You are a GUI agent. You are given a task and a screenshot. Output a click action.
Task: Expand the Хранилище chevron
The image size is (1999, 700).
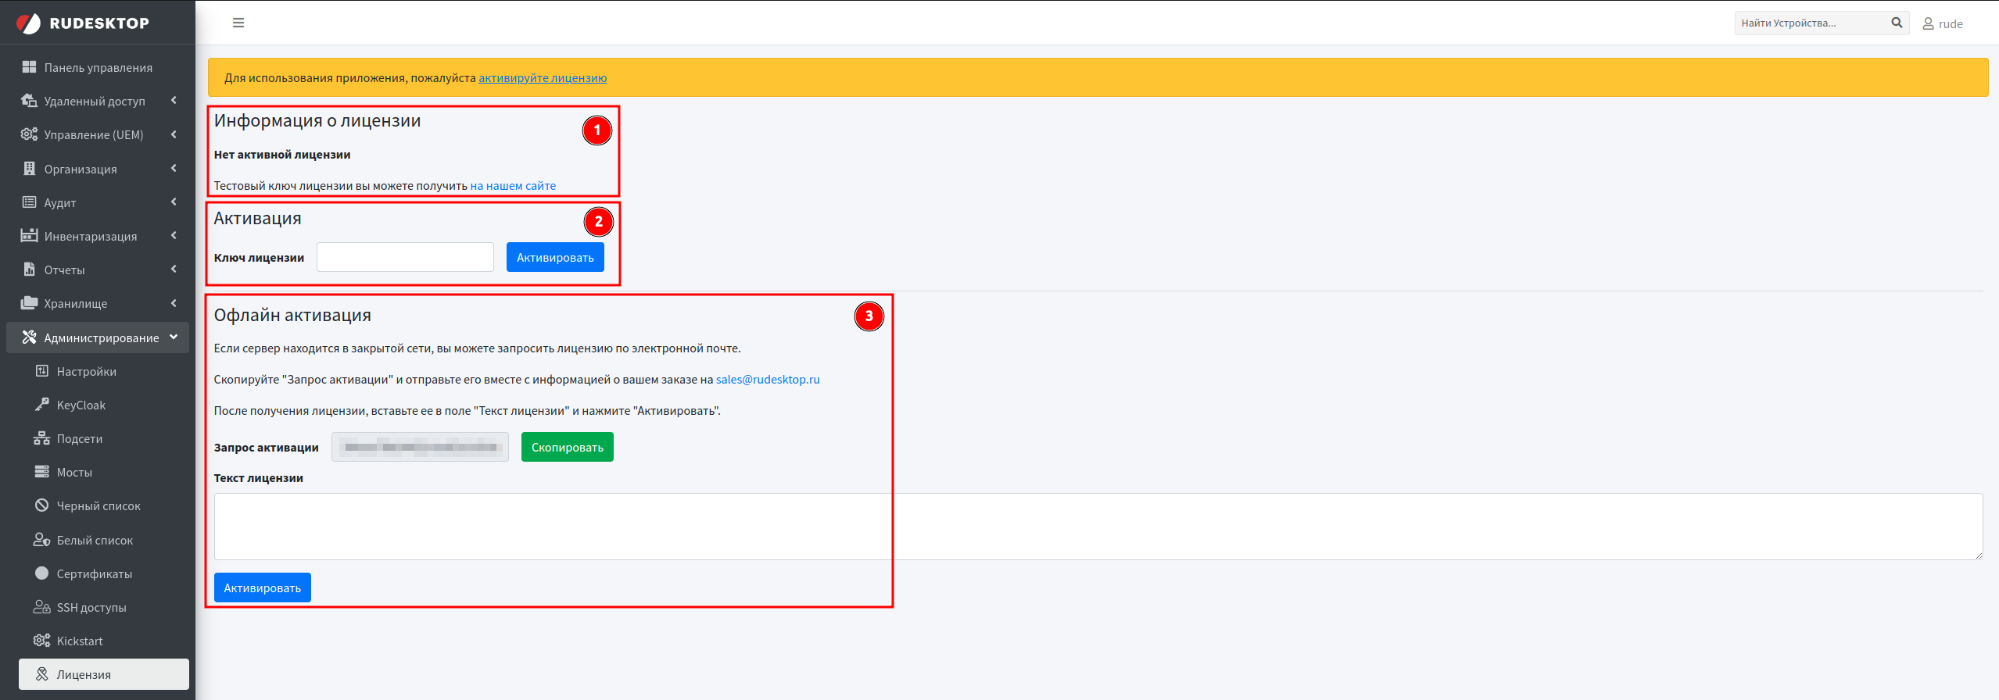tap(174, 303)
